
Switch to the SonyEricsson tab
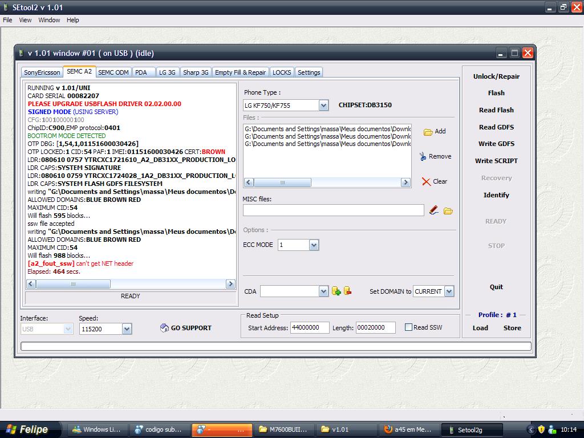42,72
